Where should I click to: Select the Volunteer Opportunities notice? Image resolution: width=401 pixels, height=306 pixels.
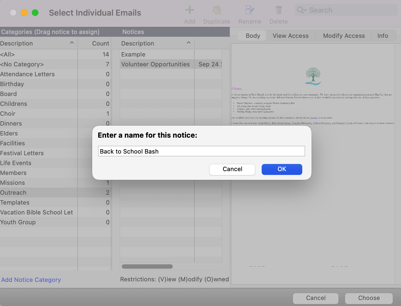171,64
